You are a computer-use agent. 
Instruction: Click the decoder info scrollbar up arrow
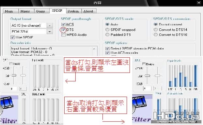point(94,49)
